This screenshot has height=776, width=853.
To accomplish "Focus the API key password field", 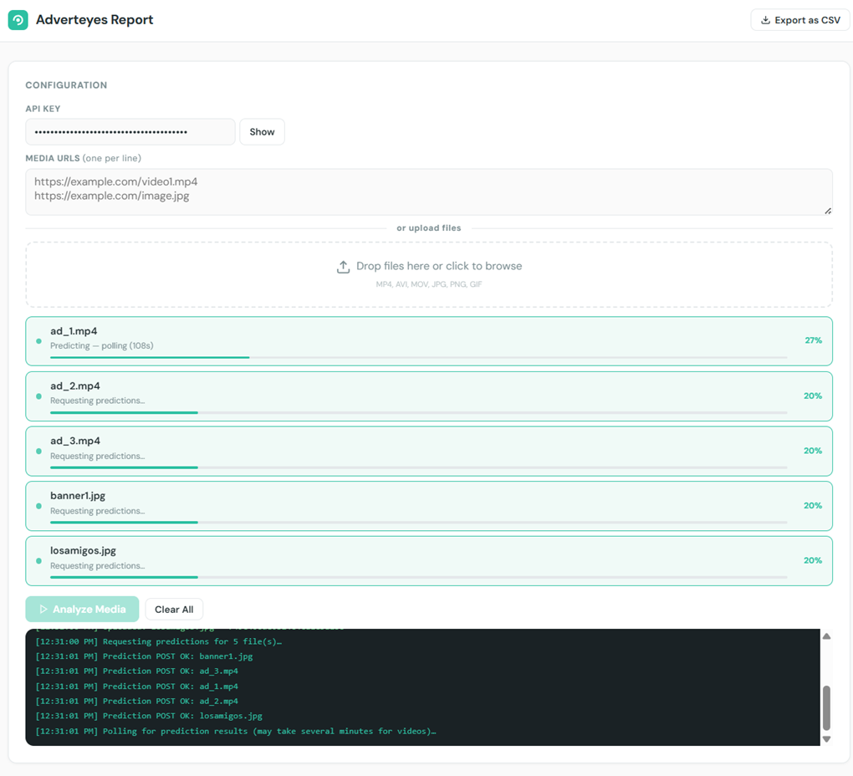I will pyautogui.click(x=130, y=131).
